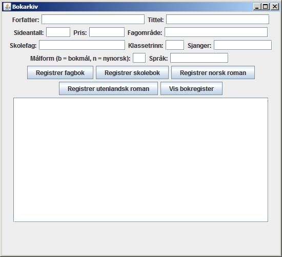Focus the Tittel input field

217,20
